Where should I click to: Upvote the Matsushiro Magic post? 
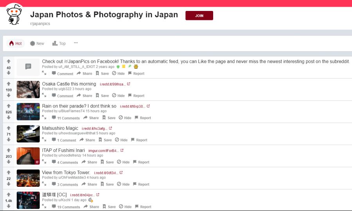(9, 128)
